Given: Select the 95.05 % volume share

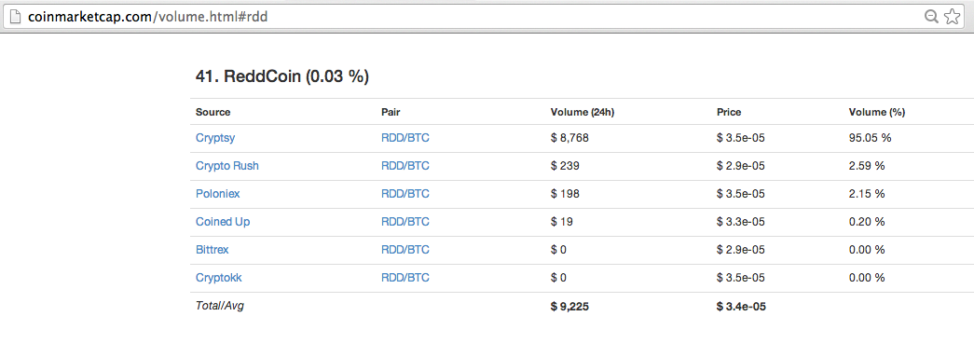Looking at the screenshot, I should click(871, 139).
